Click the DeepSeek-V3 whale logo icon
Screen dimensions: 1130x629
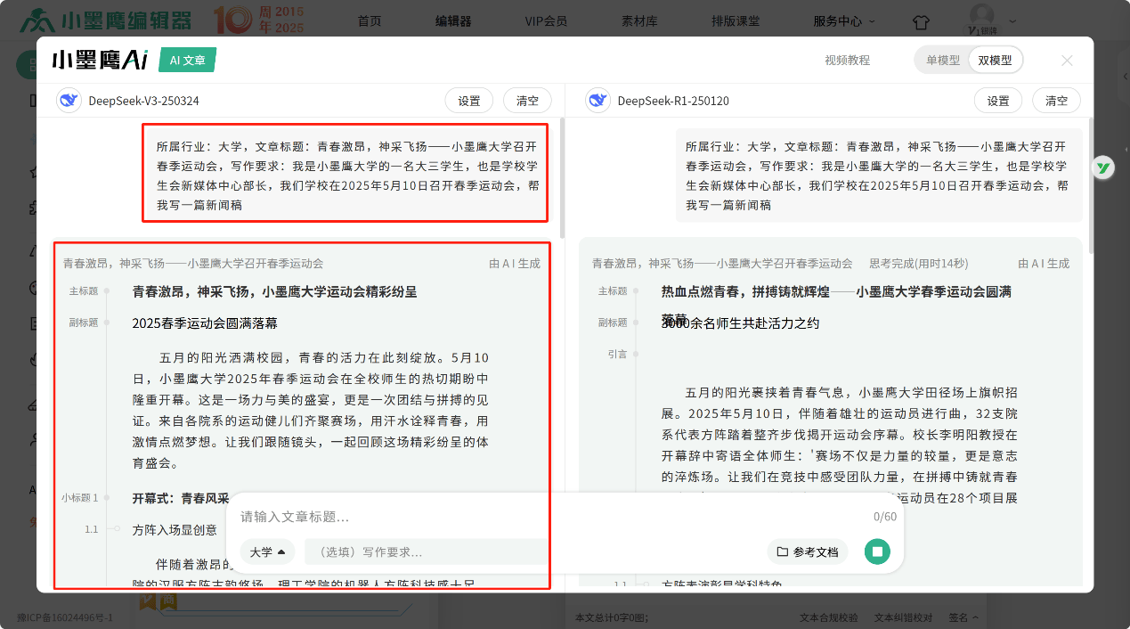point(69,101)
